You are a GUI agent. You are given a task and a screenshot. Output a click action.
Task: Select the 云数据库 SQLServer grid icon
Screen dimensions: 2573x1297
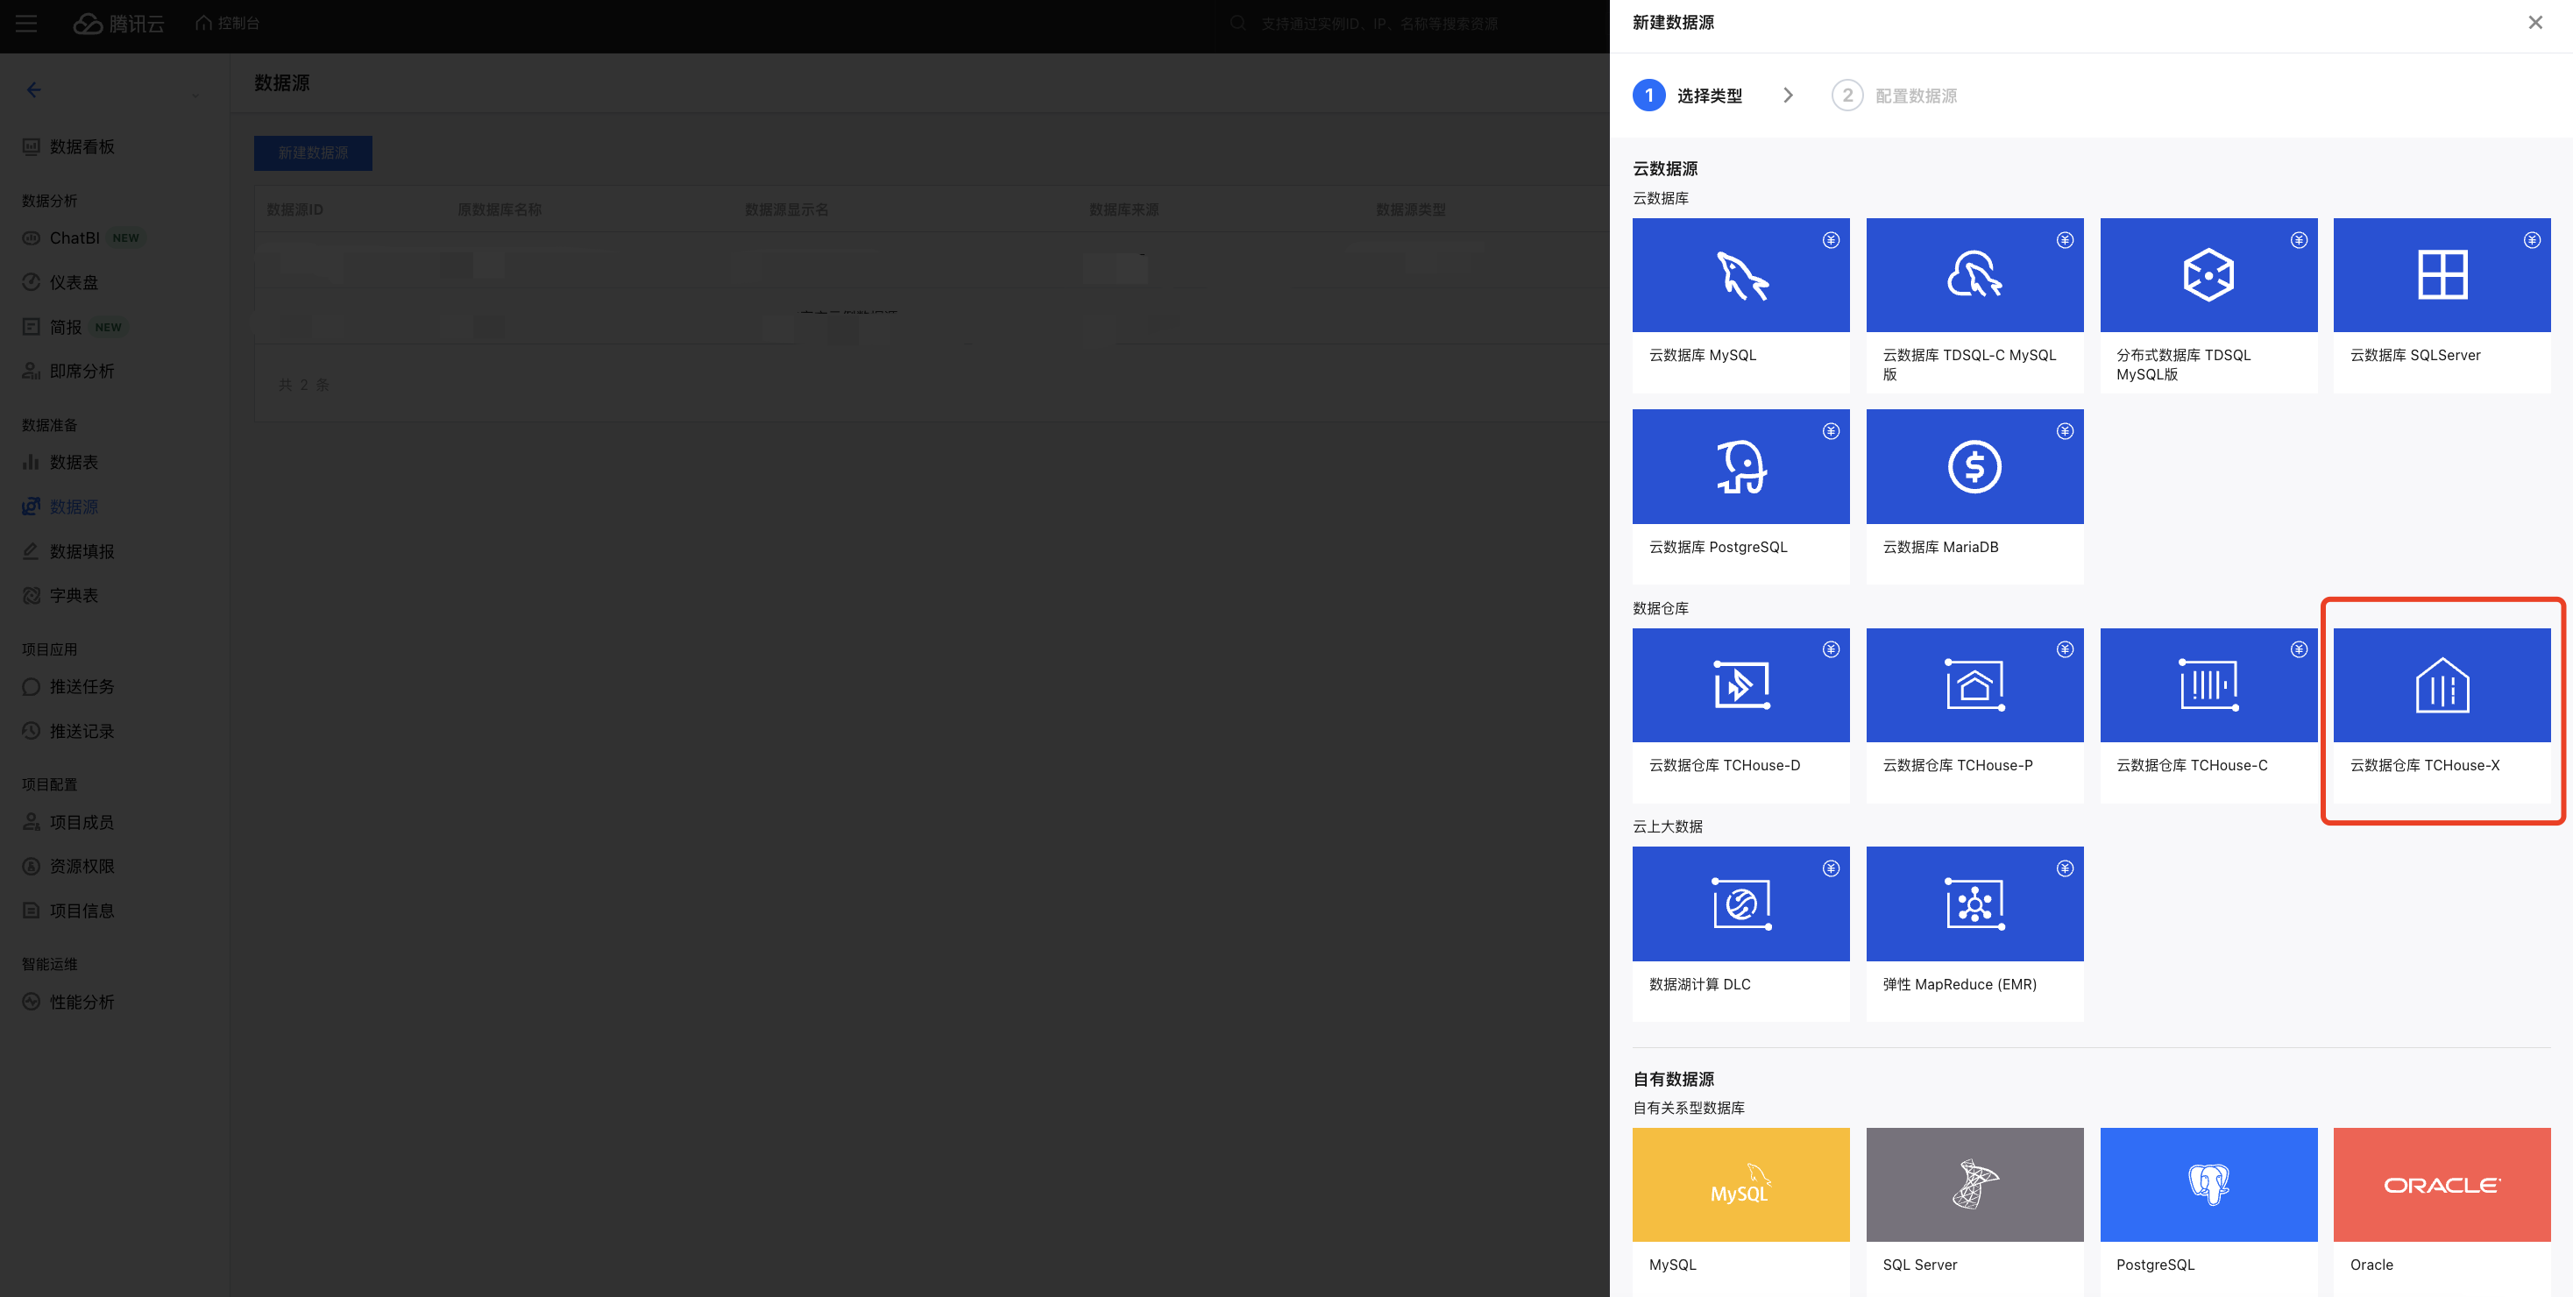(x=2442, y=275)
